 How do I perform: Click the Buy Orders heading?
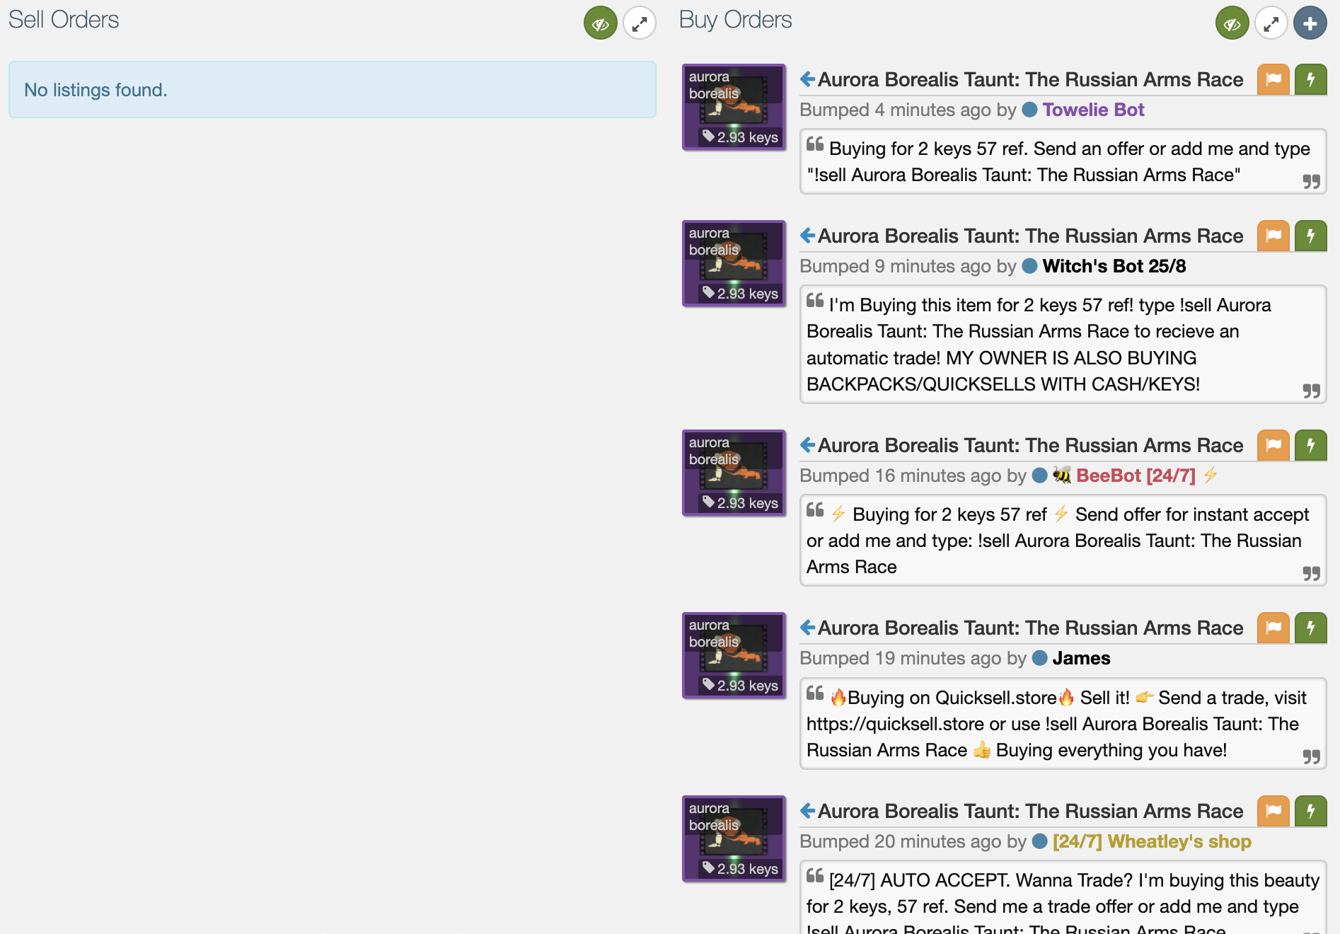tap(735, 20)
